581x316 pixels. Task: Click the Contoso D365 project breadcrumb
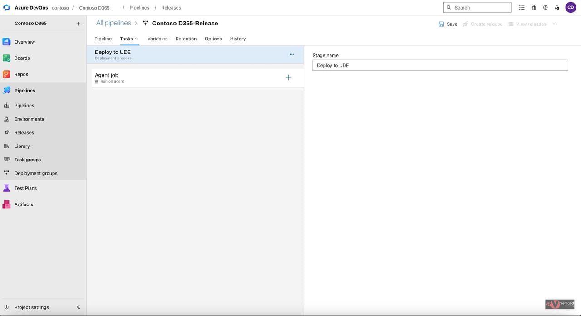(x=94, y=8)
